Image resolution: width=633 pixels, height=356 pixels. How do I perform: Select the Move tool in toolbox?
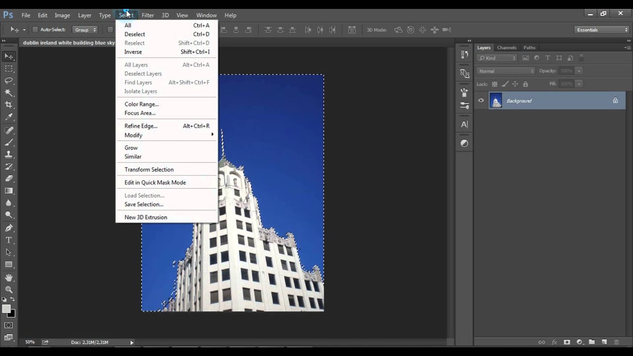9,56
